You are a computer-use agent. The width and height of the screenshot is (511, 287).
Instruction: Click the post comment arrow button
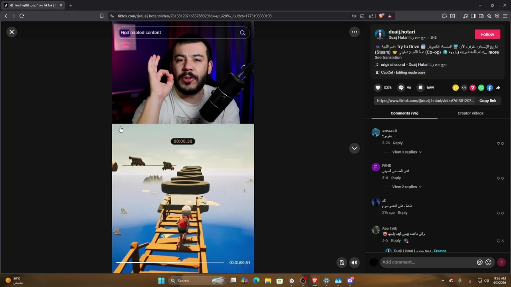[501, 262]
